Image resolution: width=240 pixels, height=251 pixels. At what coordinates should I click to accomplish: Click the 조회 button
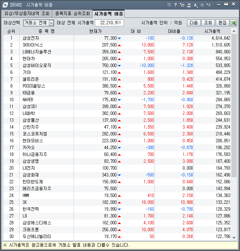(208, 23)
